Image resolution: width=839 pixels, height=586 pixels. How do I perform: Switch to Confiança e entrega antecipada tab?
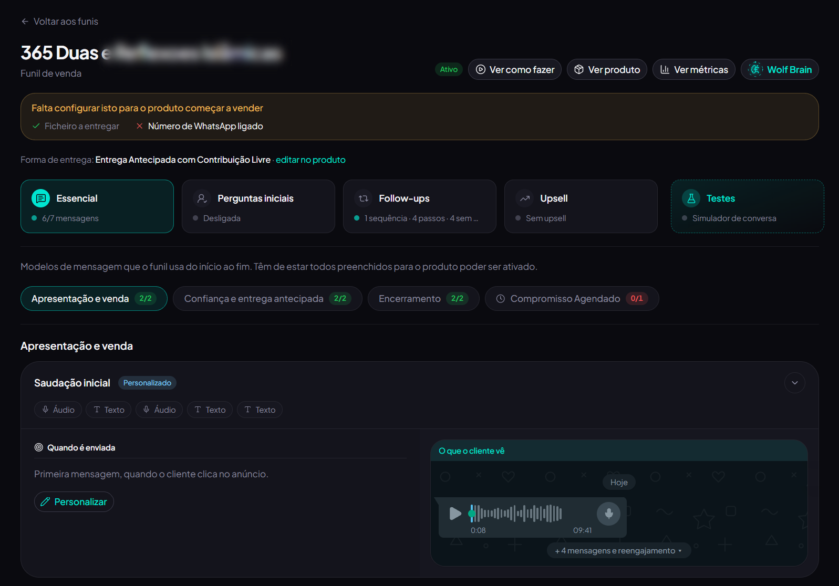[267, 298]
